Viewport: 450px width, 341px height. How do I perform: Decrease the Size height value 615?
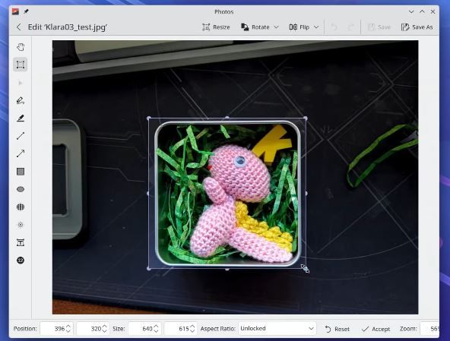[192, 331]
